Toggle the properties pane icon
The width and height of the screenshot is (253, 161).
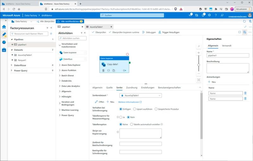[x=244, y=32]
